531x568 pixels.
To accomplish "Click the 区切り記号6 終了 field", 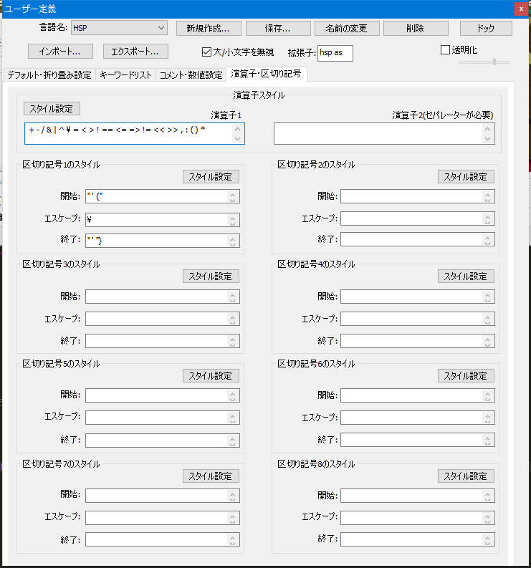I will 418,440.
